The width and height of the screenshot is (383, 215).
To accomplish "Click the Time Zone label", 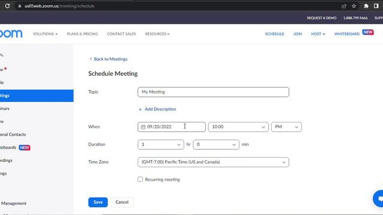I will coord(98,162).
